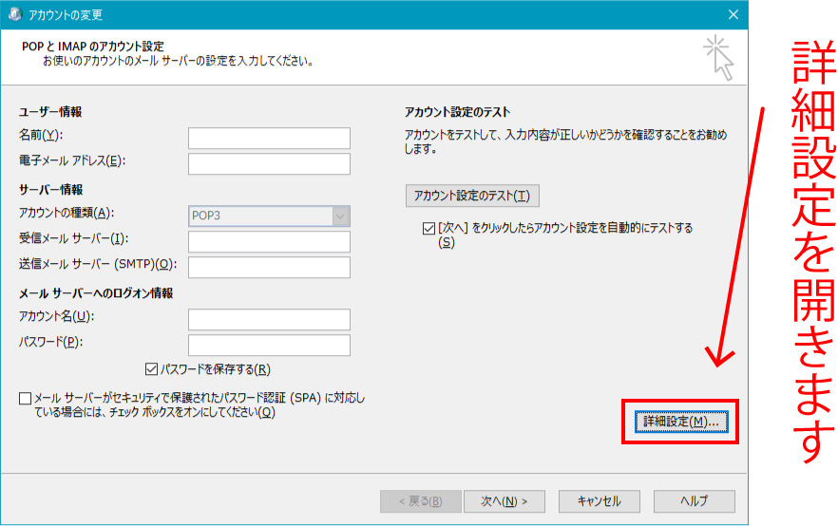Click the 次へ(N) > button
The height and width of the screenshot is (526, 838).
pos(504,501)
